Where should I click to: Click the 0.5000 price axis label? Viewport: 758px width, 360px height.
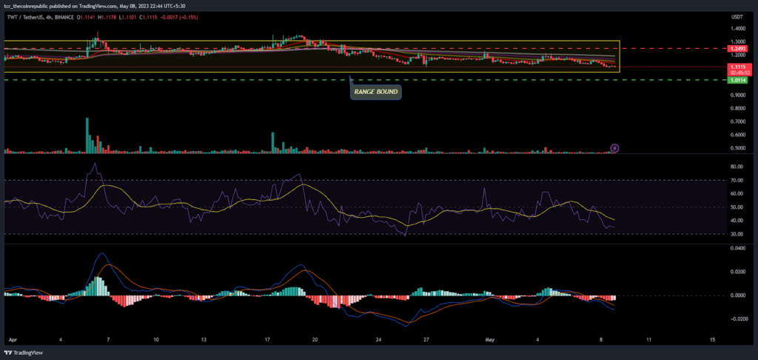click(737, 149)
